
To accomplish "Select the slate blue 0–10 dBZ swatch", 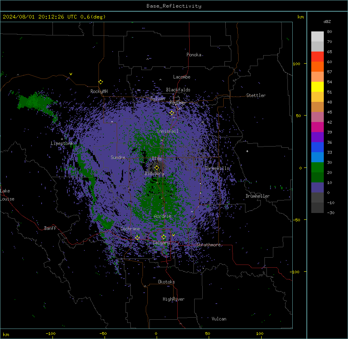I will coord(317,188).
